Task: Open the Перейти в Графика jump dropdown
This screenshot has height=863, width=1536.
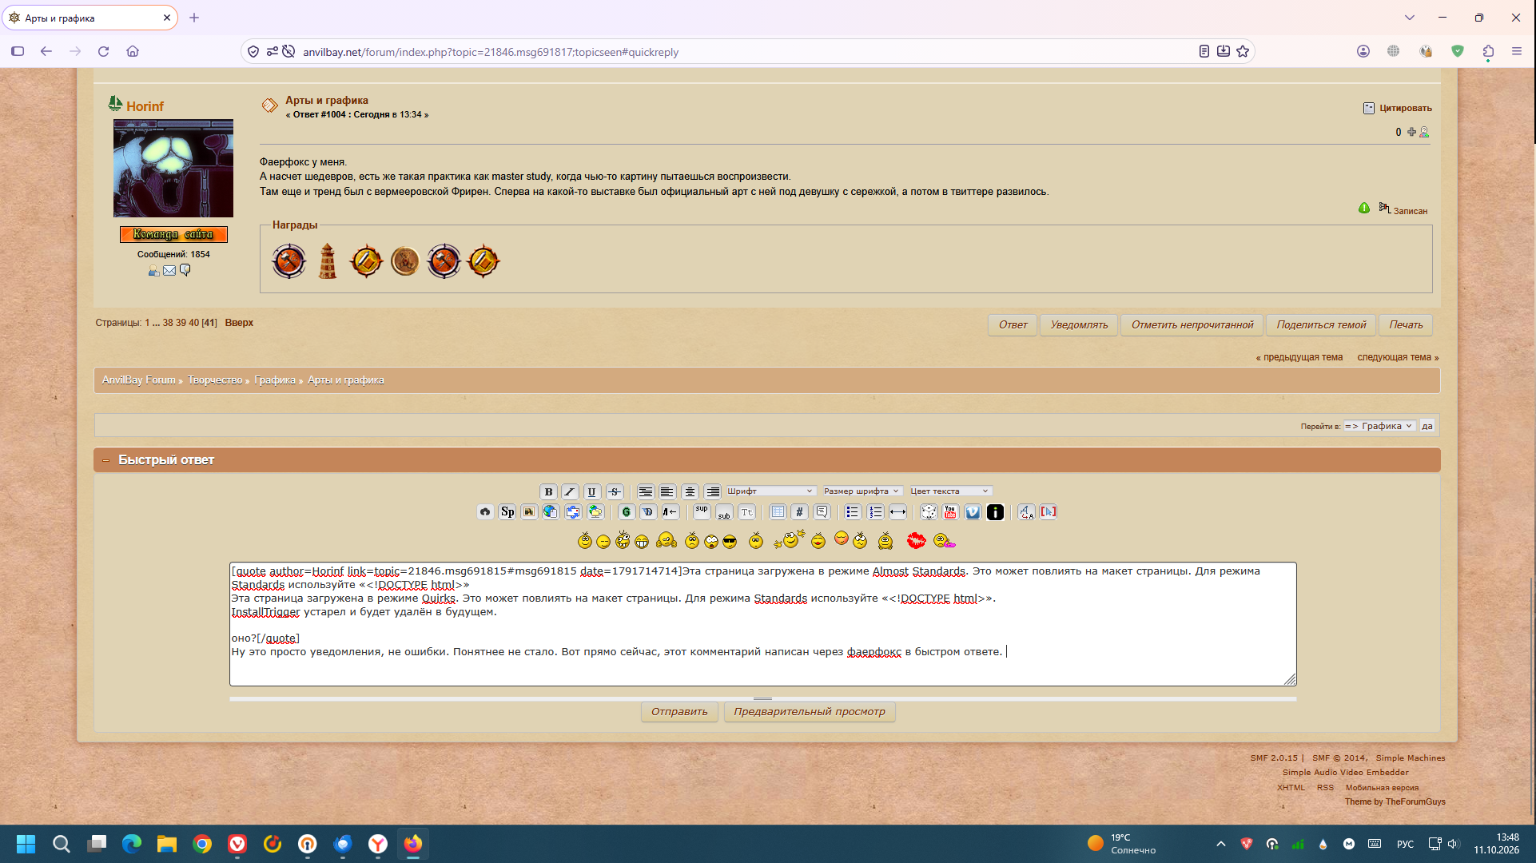Action: (x=1379, y=426)
